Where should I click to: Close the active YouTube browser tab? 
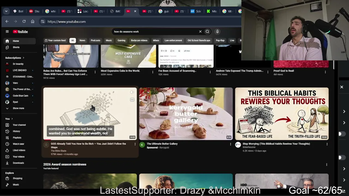(x=135, y=11)
